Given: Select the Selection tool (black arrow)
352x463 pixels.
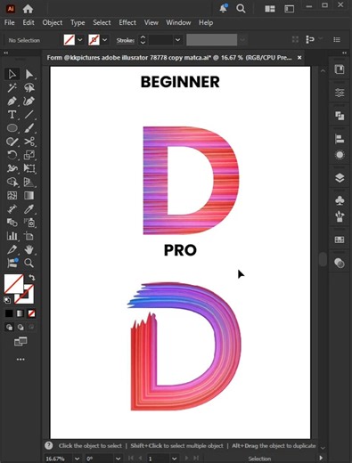Looking at the screenshot, I should 12,74.
